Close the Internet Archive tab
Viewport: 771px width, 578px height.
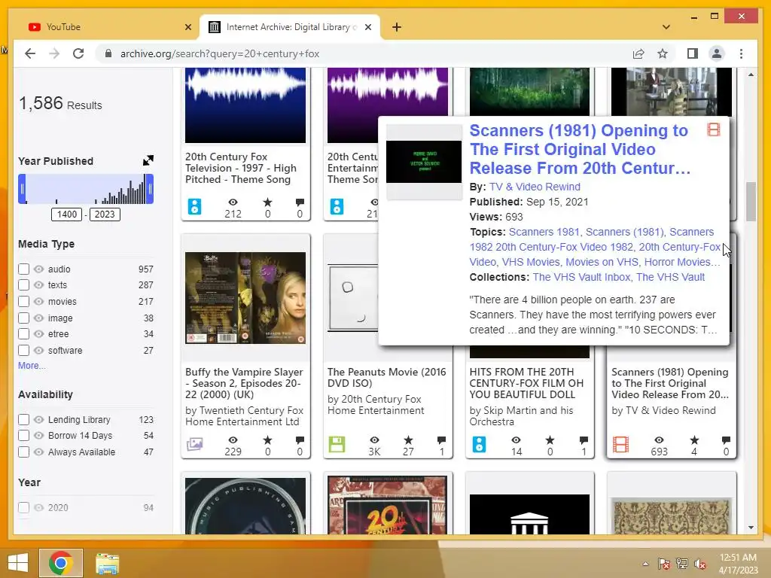pyautogui.click(x=367, y=27)
